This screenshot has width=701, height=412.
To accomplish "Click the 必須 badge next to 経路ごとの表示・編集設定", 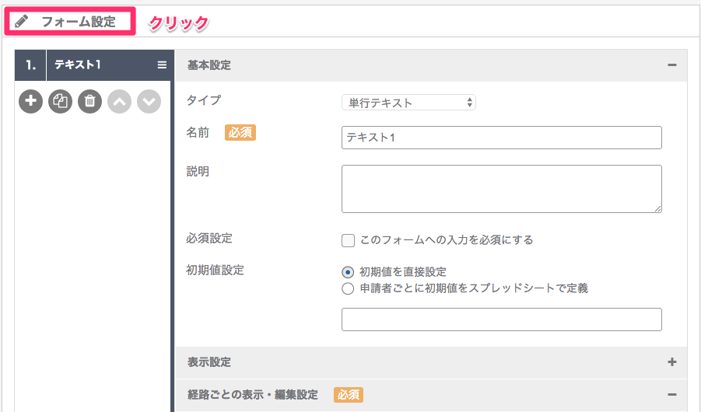I will click(x=349, y=395).
